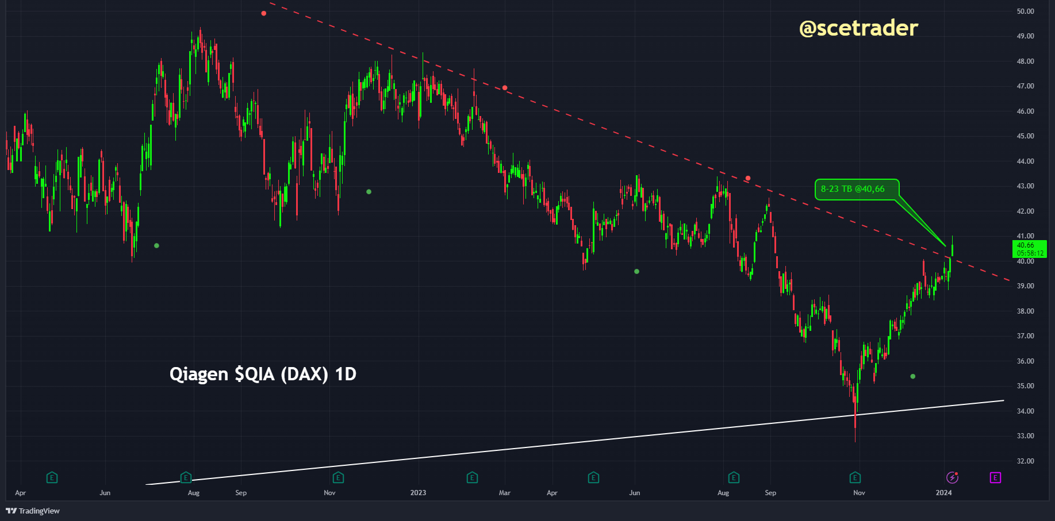Viewport: 1055px width, 521px height.
Task: Click the green pivot dot below the November 2023 rally
Action: tap(913, 376)
